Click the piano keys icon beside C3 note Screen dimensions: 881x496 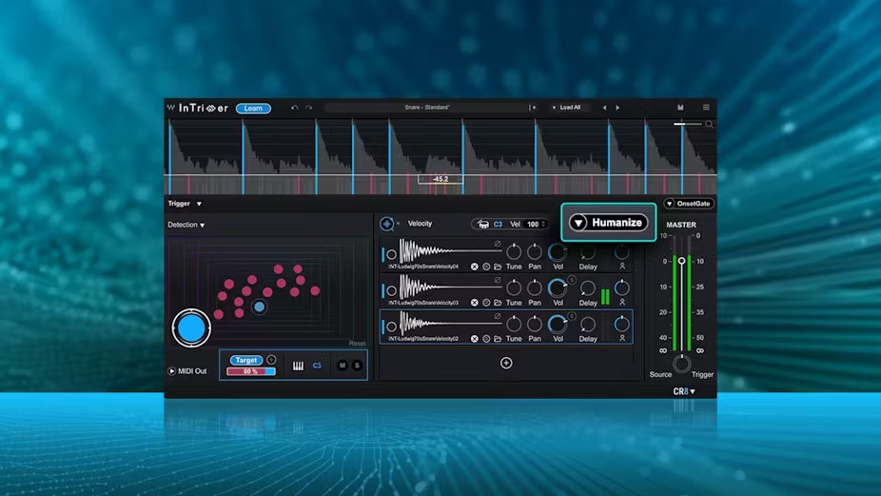(x=298, y=366)
